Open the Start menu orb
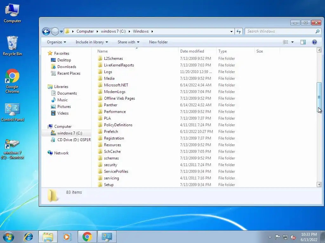325x243 pixels. coord(9,237)
